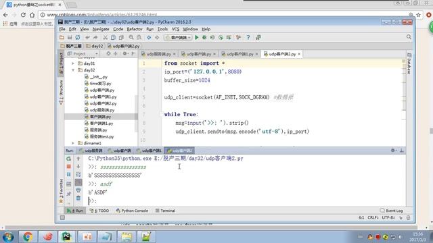This screenshot has height=243, width=433.
Task: Click the Replace toolbar icon
Action: [x=139, y=38]
